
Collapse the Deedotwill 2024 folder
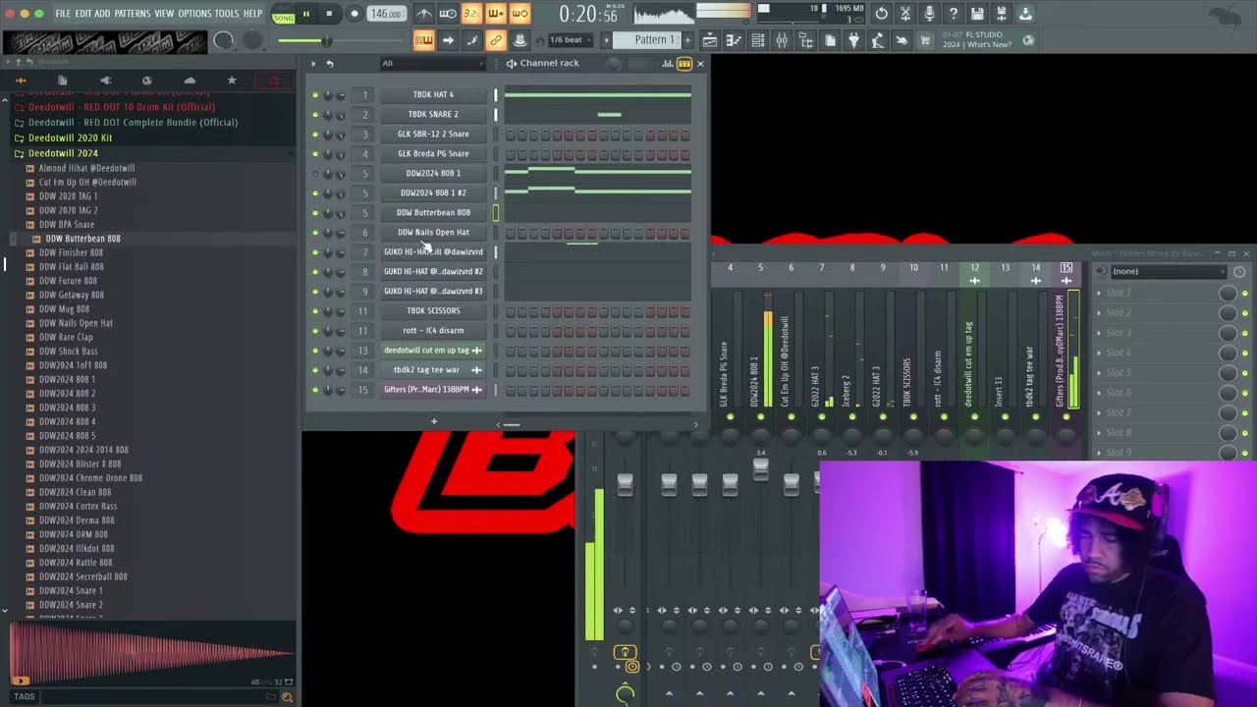63,153
